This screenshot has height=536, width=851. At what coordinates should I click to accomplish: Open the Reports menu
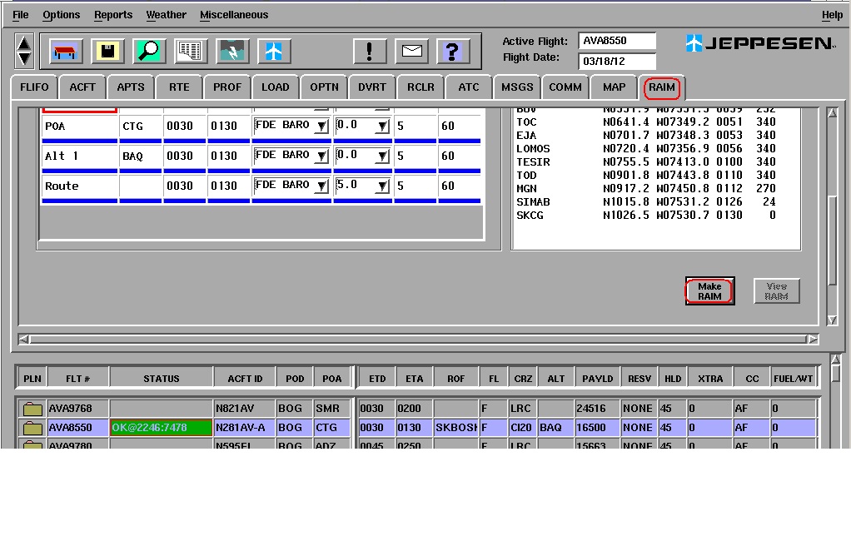tap(112, 14)
